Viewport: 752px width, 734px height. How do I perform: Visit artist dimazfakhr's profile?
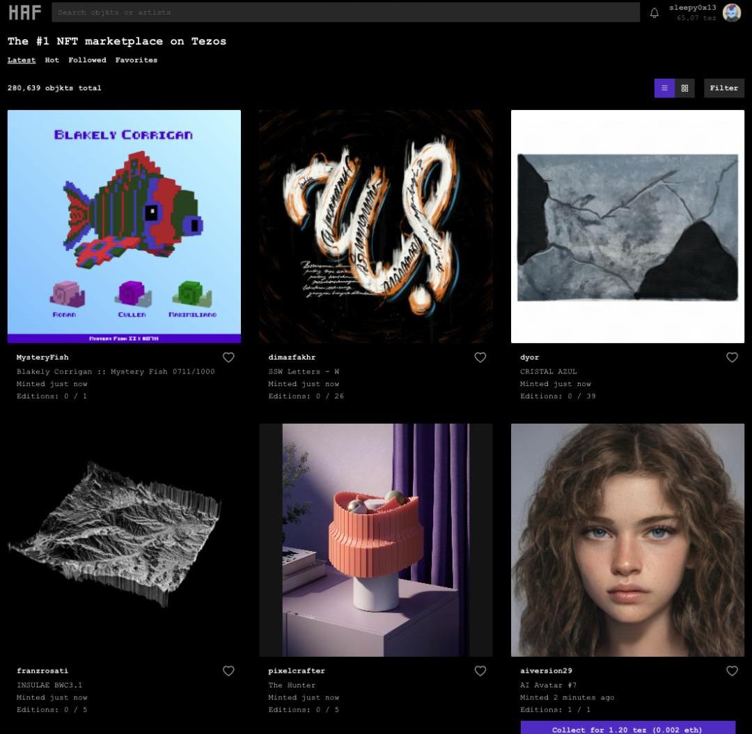coord(292,358)
